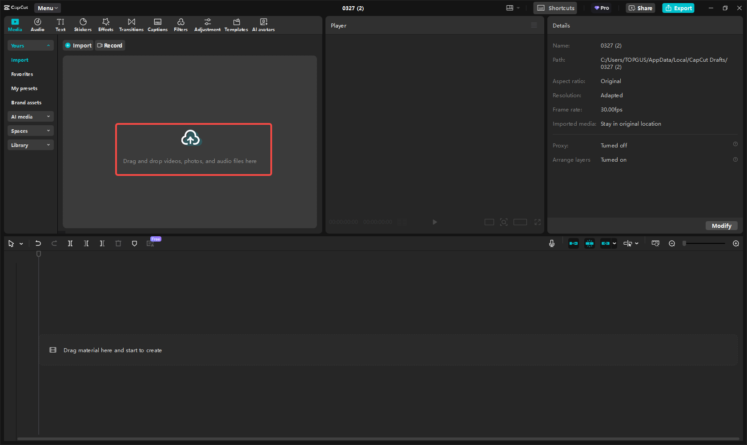Open Brand assets in the sidebar
This screenshot has width=747, height=445.
(x=26, y=103)
